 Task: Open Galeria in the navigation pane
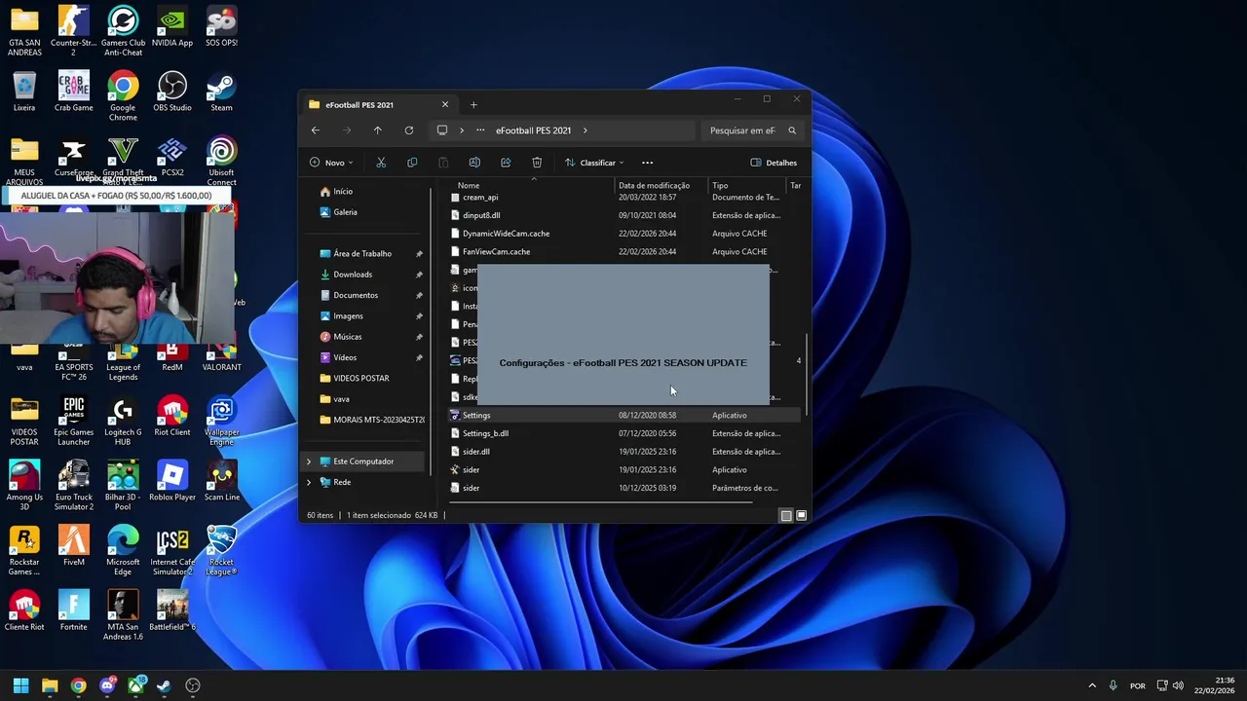[x=345, y=212]
